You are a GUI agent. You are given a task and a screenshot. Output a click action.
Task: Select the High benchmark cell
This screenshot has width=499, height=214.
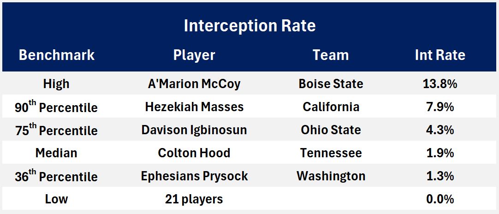[56, 84]
